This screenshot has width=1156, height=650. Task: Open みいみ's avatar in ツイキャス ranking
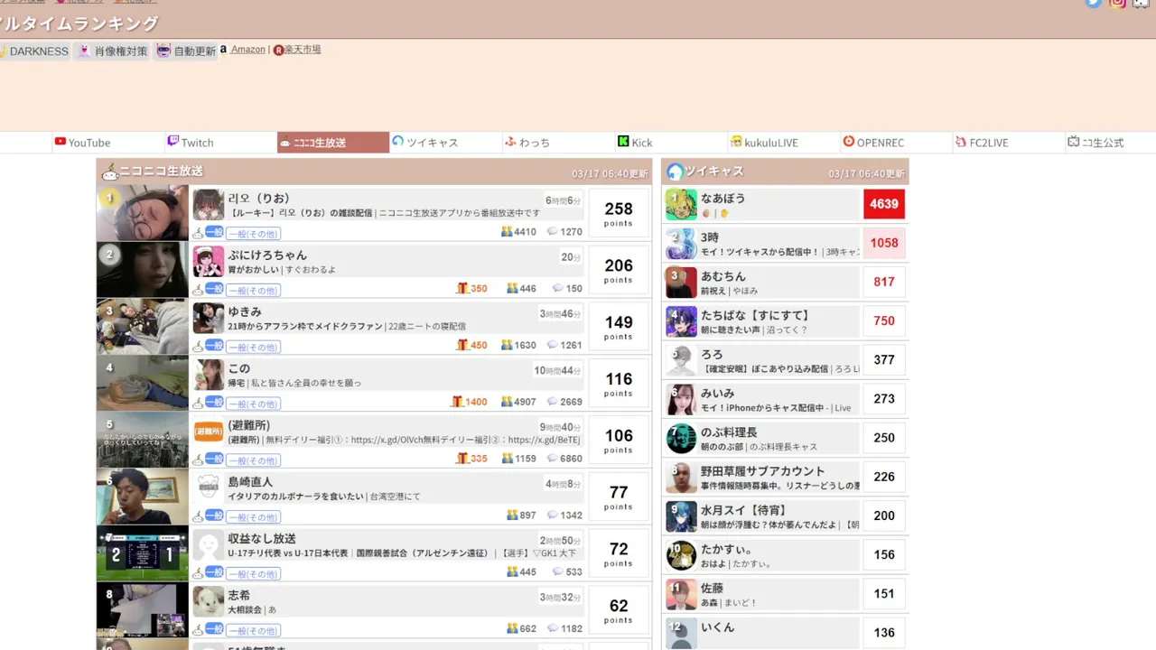pyautogui.click(x=681, y=399)
